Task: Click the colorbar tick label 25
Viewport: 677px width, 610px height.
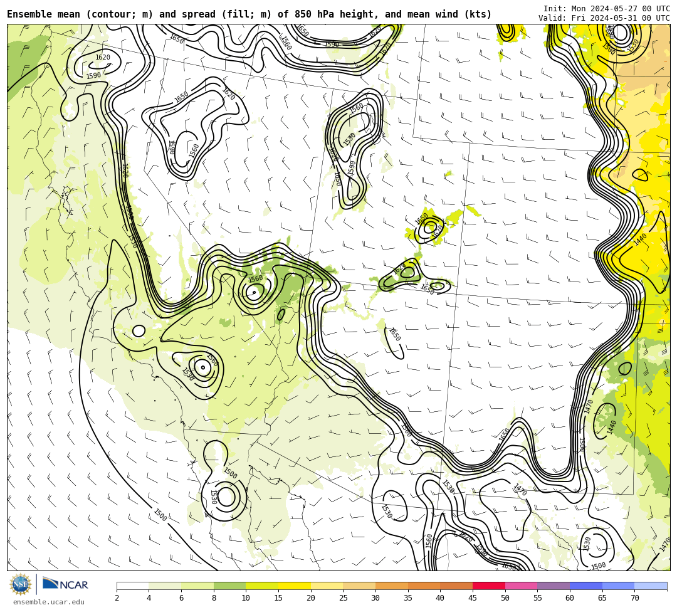Action: click(344, 598)
